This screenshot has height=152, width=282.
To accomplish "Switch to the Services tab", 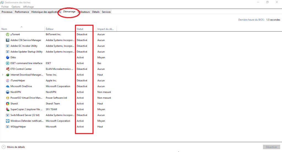I will click(106, 12).
